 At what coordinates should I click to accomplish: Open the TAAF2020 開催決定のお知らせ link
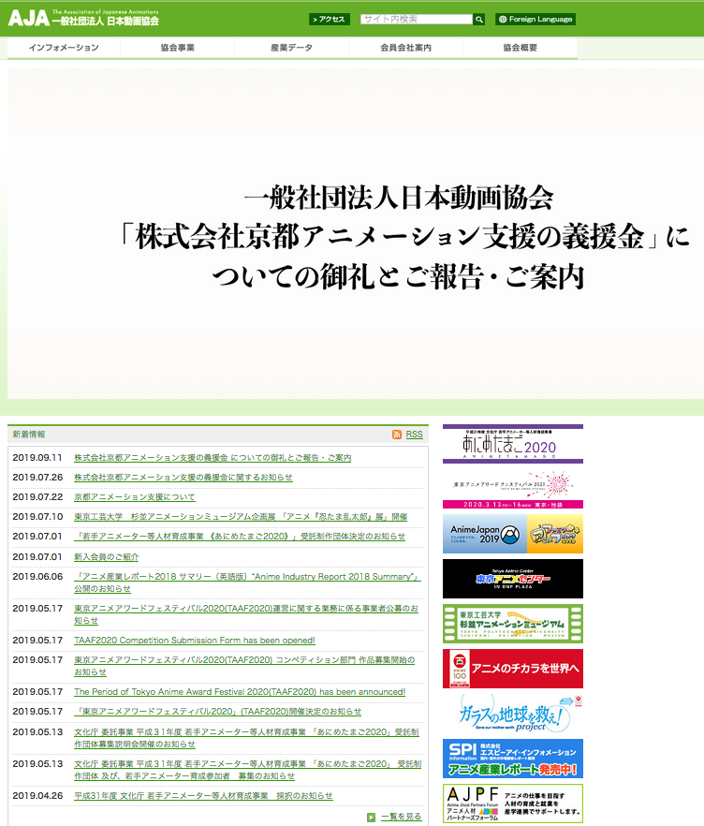pos(218,712)
